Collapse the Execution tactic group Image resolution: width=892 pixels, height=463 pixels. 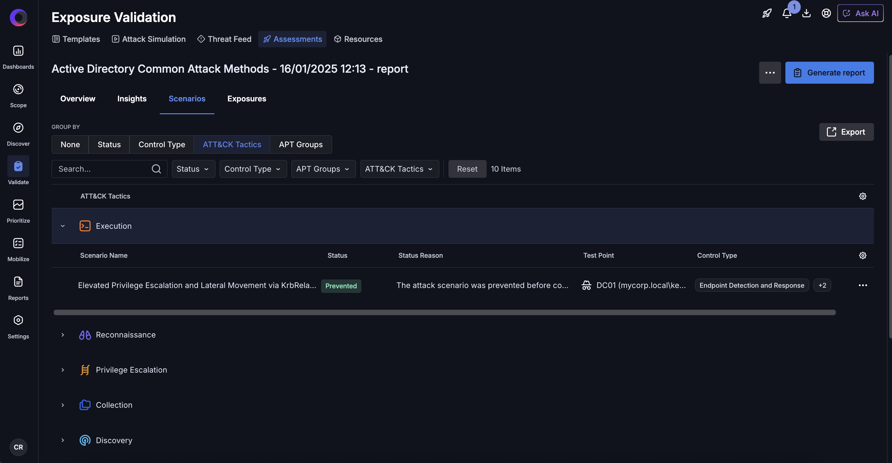click(63, 226)
